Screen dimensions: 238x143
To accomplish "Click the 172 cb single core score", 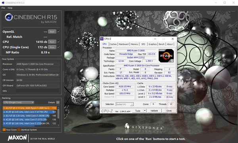I will [x=42, y=47].
